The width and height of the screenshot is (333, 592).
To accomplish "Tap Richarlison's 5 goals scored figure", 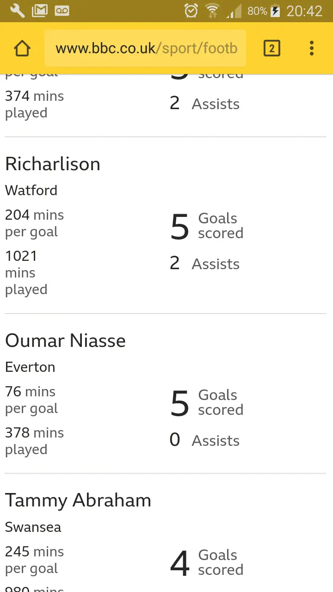I will [x=180, y=227].
